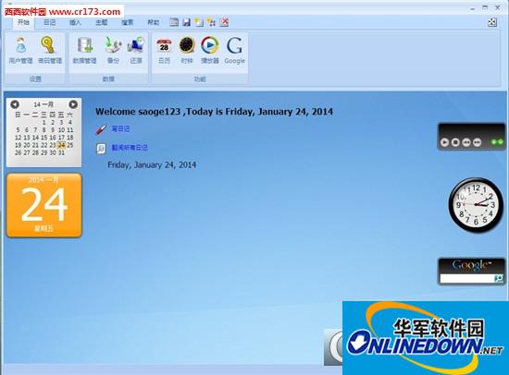Switch to the 搜索 ribbon tab

tap(128, 22)
